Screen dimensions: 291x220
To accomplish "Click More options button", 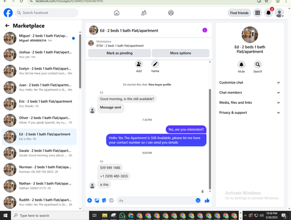I will [x=180, y=53].
